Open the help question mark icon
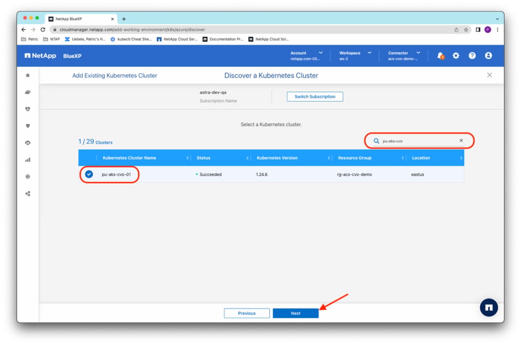This screenshot has width=521, height=345. click(x=472, y=56)
